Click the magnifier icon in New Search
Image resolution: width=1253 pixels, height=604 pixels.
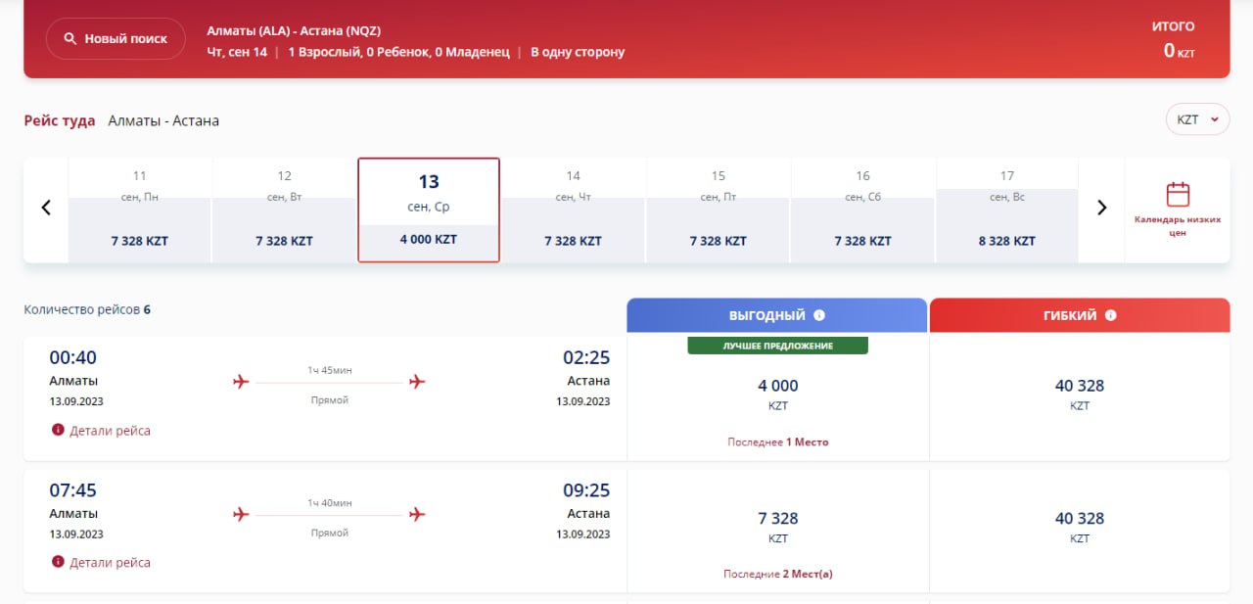tap(70, 39)
